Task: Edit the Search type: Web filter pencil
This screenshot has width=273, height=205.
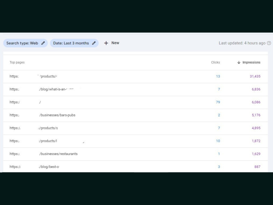Action: 43,43
